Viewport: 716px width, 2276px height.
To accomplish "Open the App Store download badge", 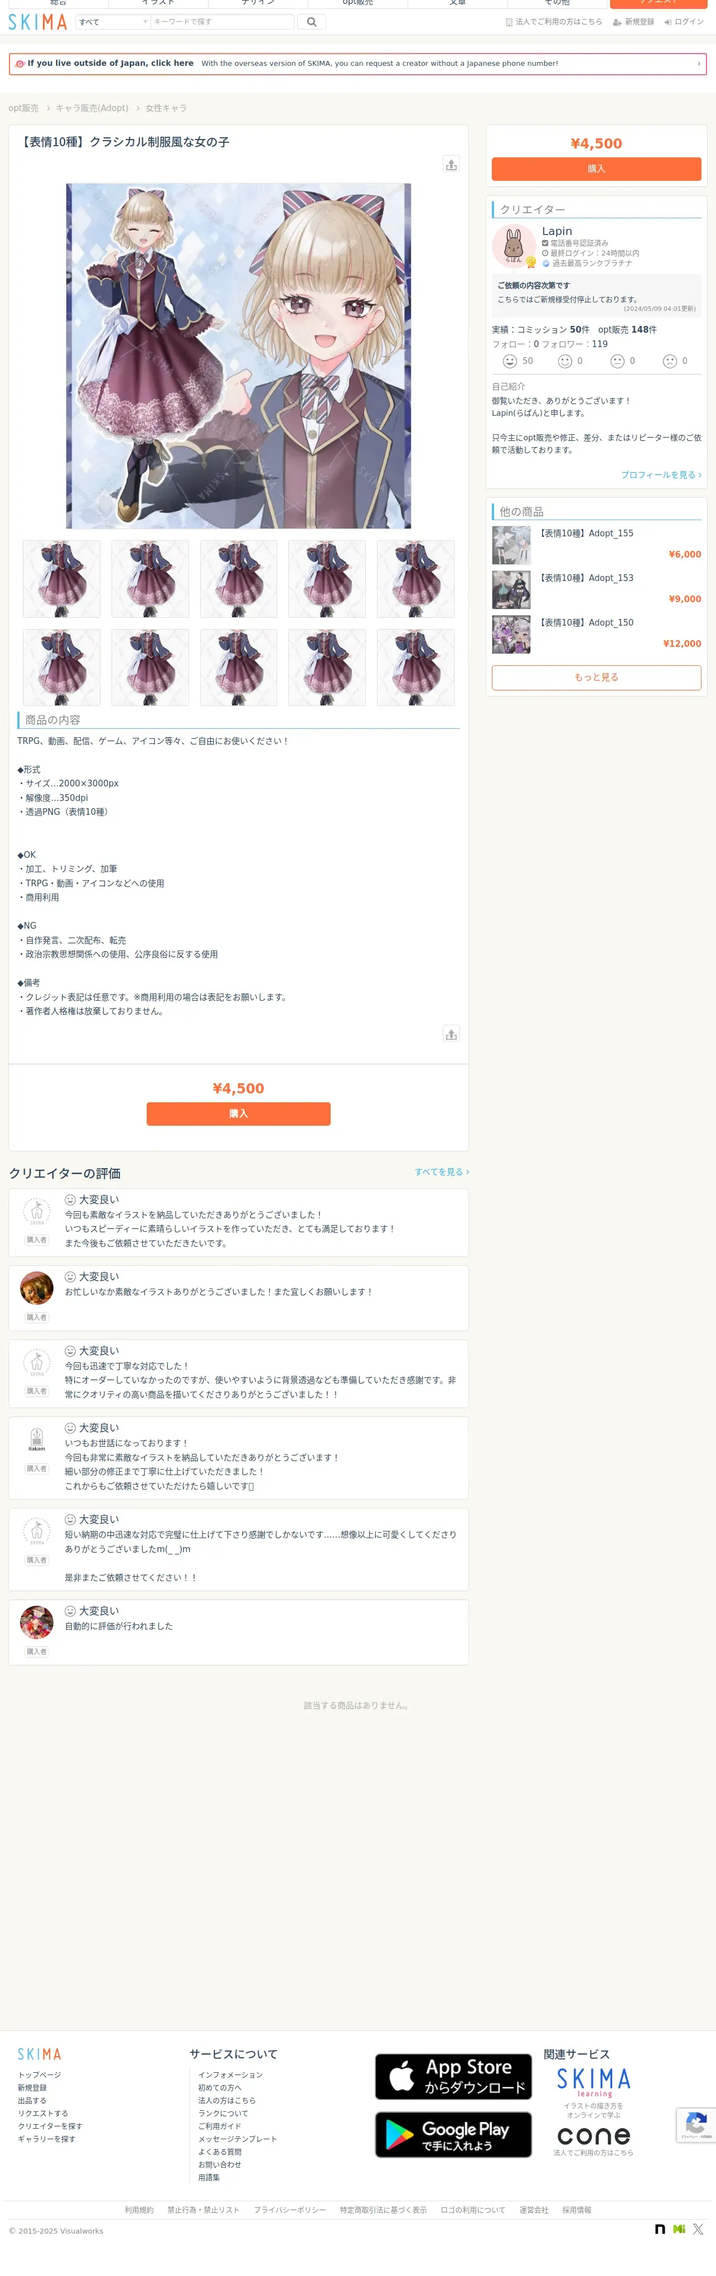I will [453, 2076].
